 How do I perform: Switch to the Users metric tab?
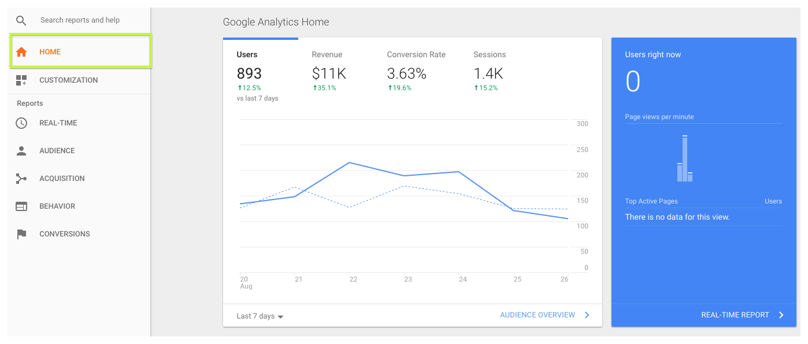tap(247, 54)
